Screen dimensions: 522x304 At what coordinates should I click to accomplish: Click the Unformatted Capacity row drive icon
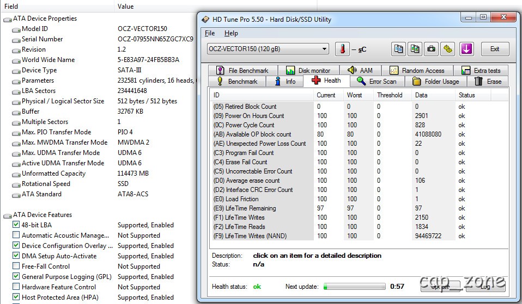tap(16, 175)
